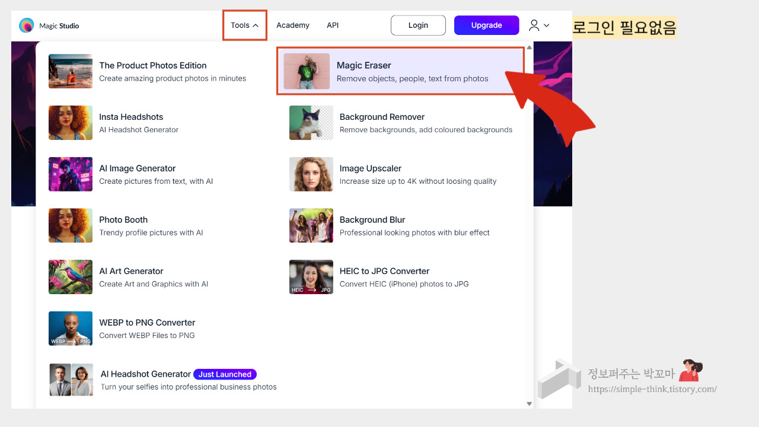The image size is (759, 427).
Task: Click 'Create amazing product photos in minutes' text
Action: (173, 78)
